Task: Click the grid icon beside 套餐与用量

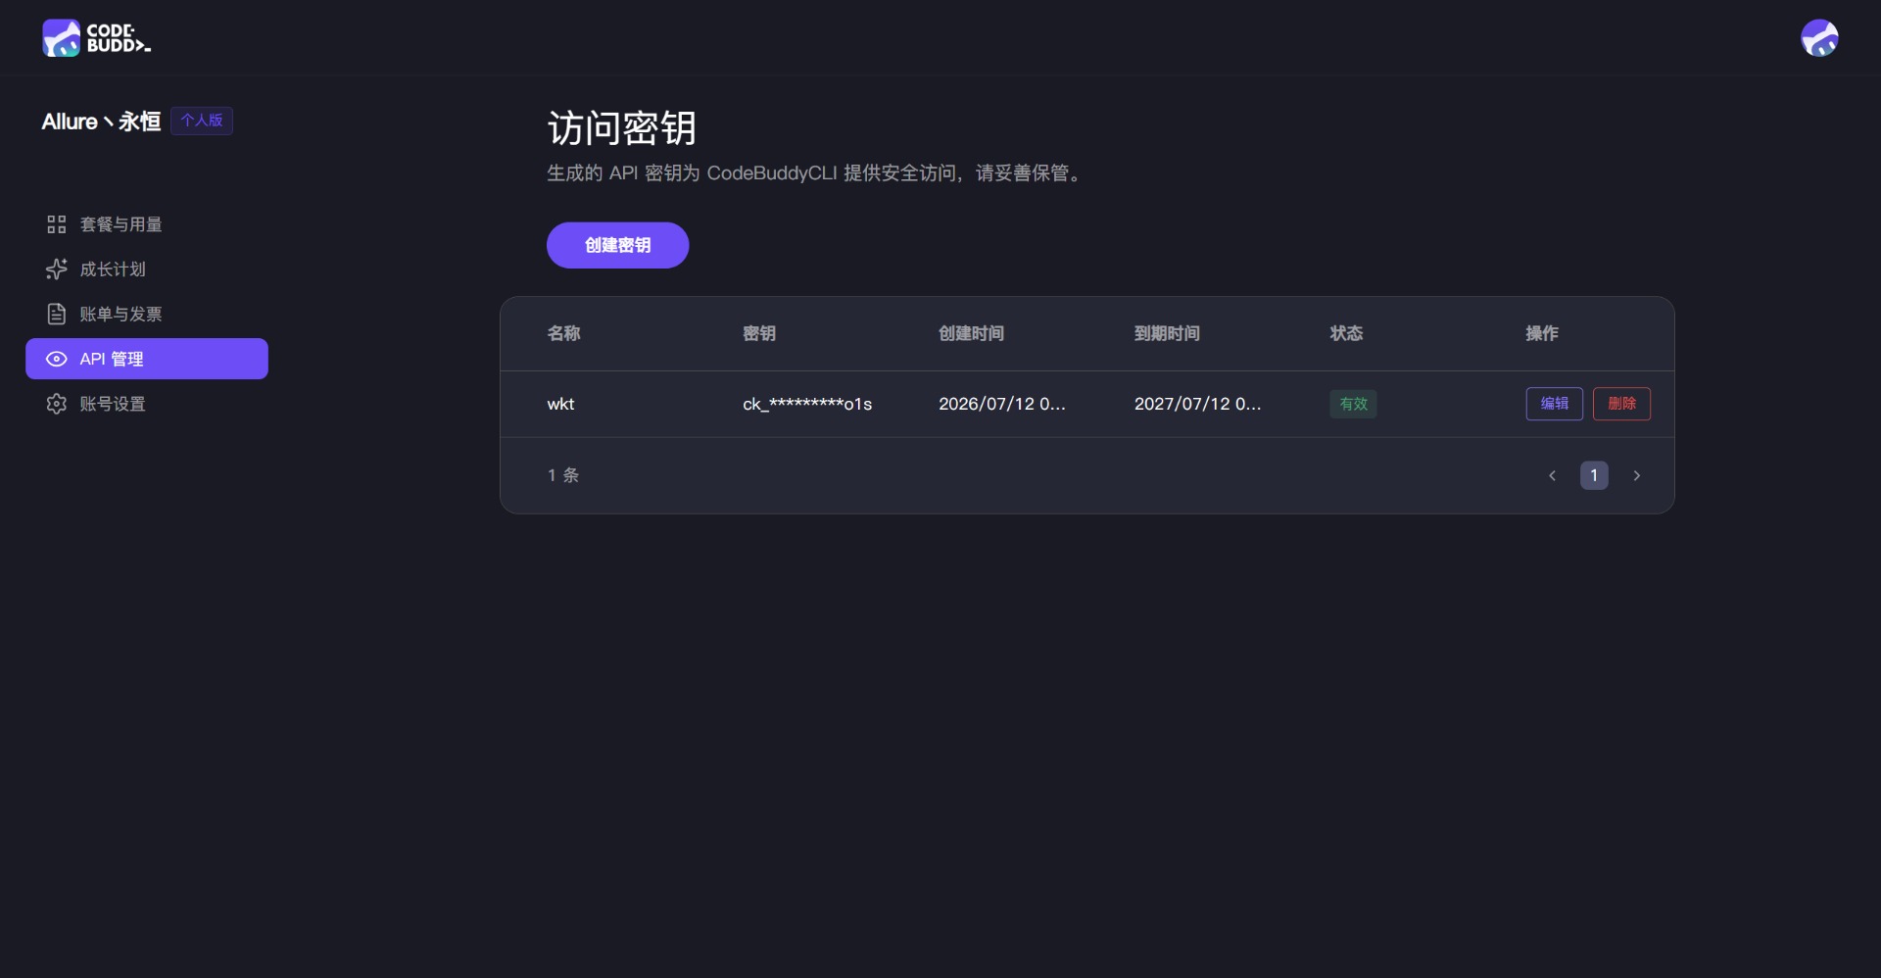Action: pyautogui.click(x=57, y=224)
